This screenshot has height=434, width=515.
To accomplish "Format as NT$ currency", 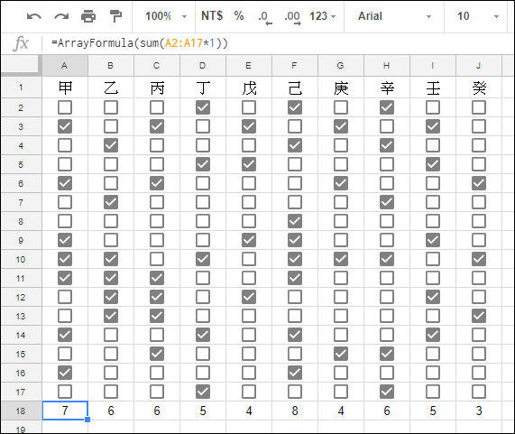I will pos(212,15).
